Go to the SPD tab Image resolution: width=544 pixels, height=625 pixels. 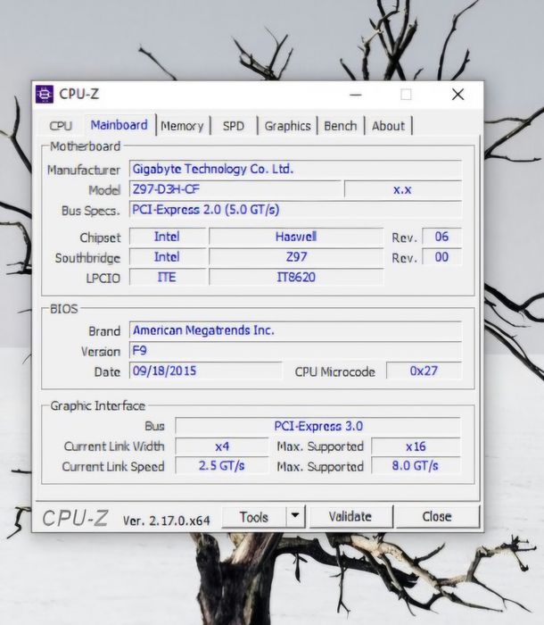point(234,127)
